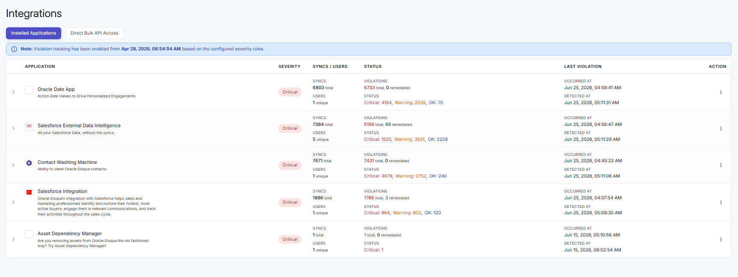Click the Salesforce External Data Intelligence app icon
The height and width of the screenshot is (277, 738).
(29, 126)
